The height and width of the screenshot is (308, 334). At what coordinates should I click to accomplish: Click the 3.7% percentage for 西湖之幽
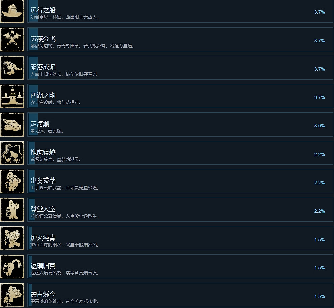pyautogui.click(x=319, y=97)
